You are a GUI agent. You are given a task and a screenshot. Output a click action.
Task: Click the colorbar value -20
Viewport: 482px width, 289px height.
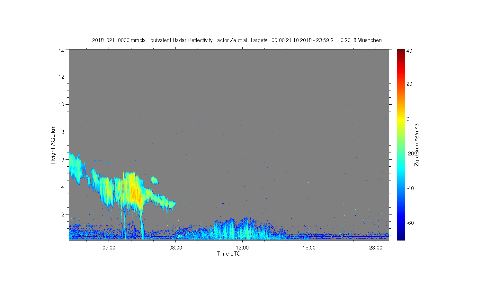click(x=410, y=153)
